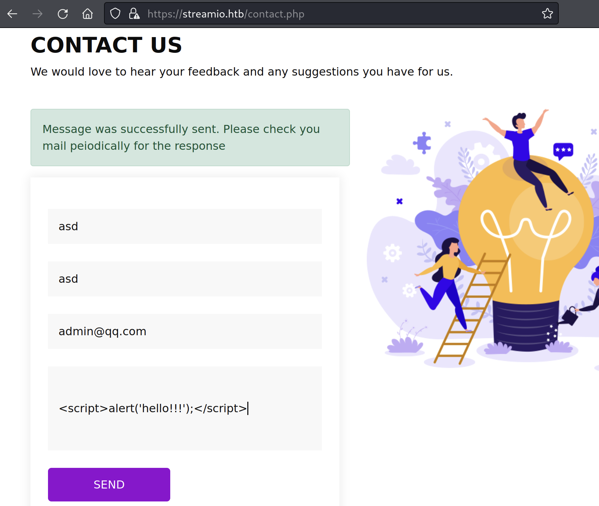The width and height of the screenshot is (599, 506).
Task: Click the purple puzzle piece graphic
Action: click(x=423, y=143)
